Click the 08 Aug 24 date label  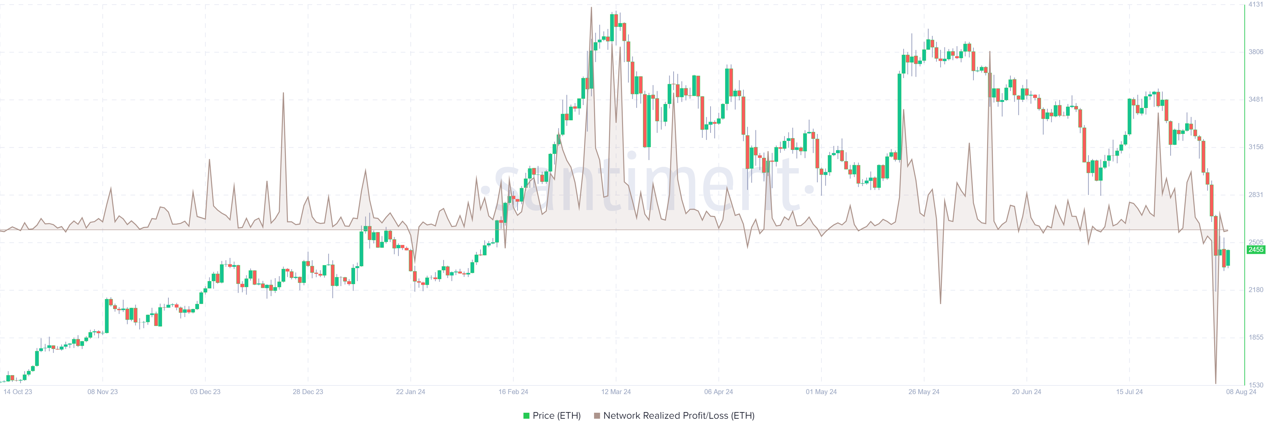click(1241, 392)
